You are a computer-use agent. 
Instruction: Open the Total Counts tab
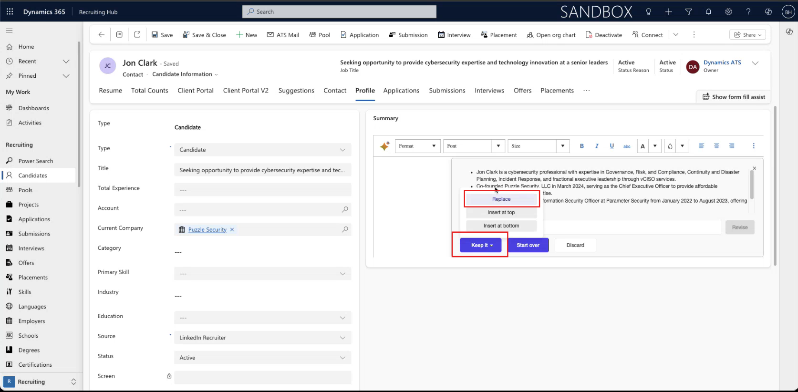[150, 91]
